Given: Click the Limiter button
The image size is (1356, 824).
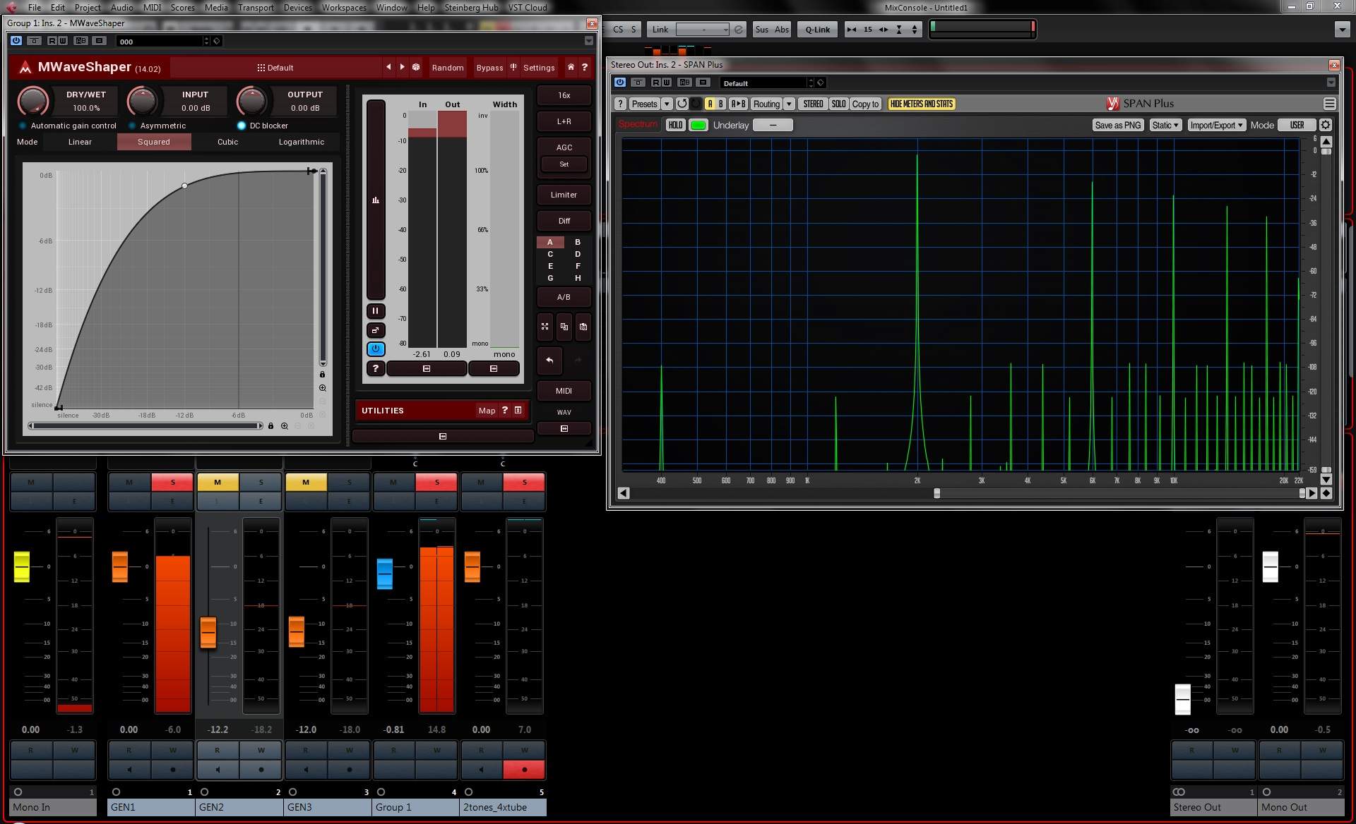Looking at the screenshot, I should [564, 195].
